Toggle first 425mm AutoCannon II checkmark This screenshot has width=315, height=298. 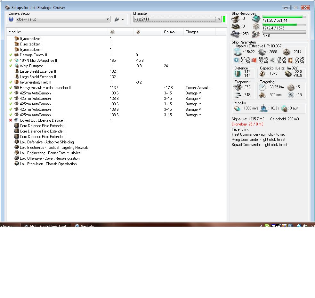click(x=11, y=93)
